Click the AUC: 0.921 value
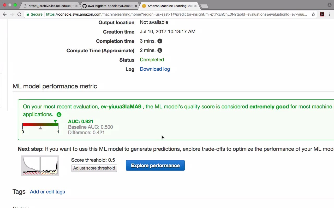The image size is (334, 208). pyautogui.click(x=81, y=121)
